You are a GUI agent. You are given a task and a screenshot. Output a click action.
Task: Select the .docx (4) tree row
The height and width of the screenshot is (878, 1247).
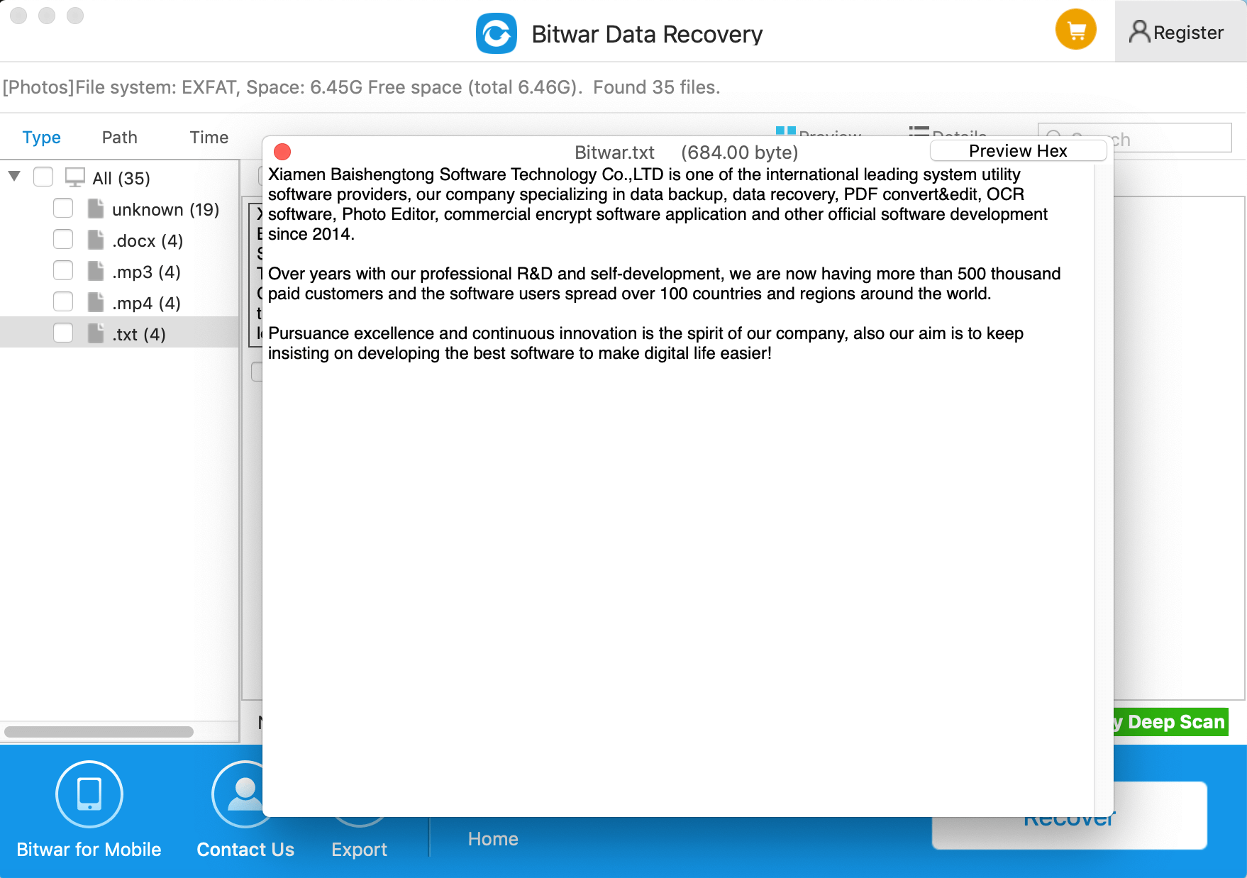(x=119, y=240)
